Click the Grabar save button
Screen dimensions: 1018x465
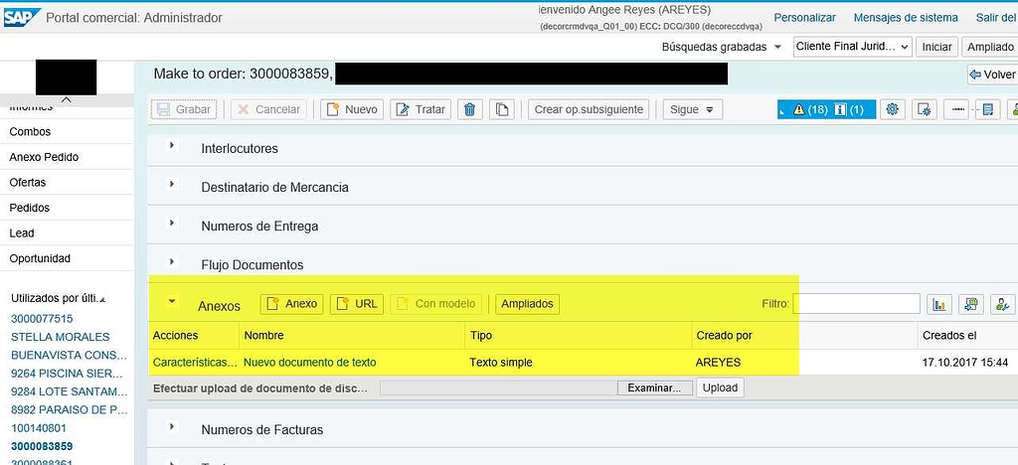coord(184,109)
